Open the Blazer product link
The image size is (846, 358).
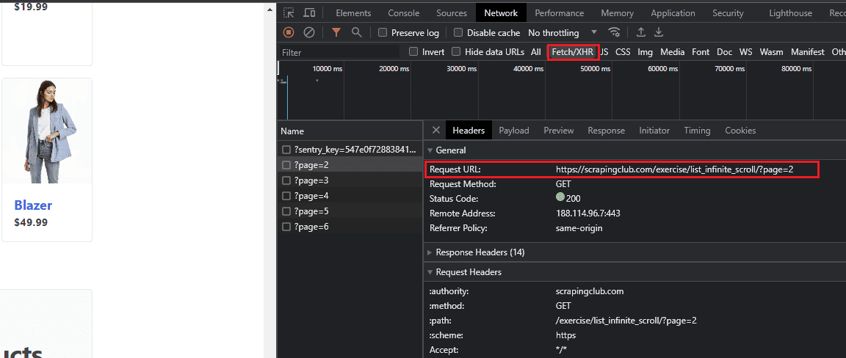[x=33, y=205]
